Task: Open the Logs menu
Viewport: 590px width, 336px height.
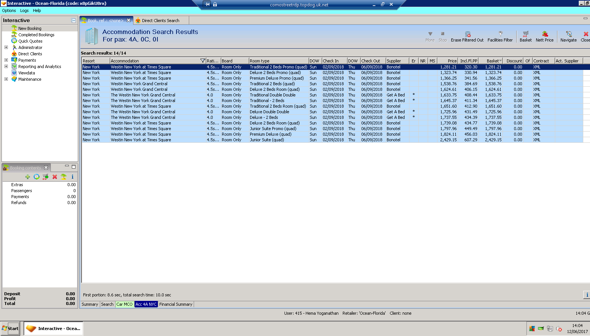Action: [x=24, y=10]
